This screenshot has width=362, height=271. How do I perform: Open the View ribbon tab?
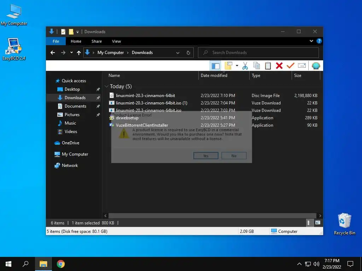[116, 41]
